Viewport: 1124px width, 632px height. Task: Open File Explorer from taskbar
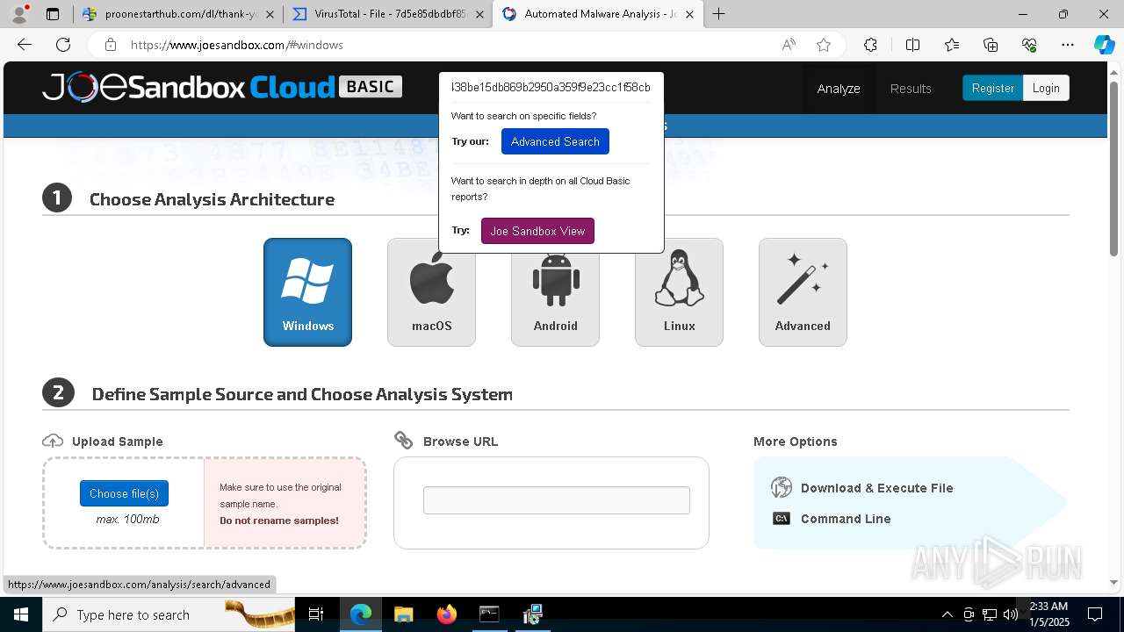[x=403, y=614]
